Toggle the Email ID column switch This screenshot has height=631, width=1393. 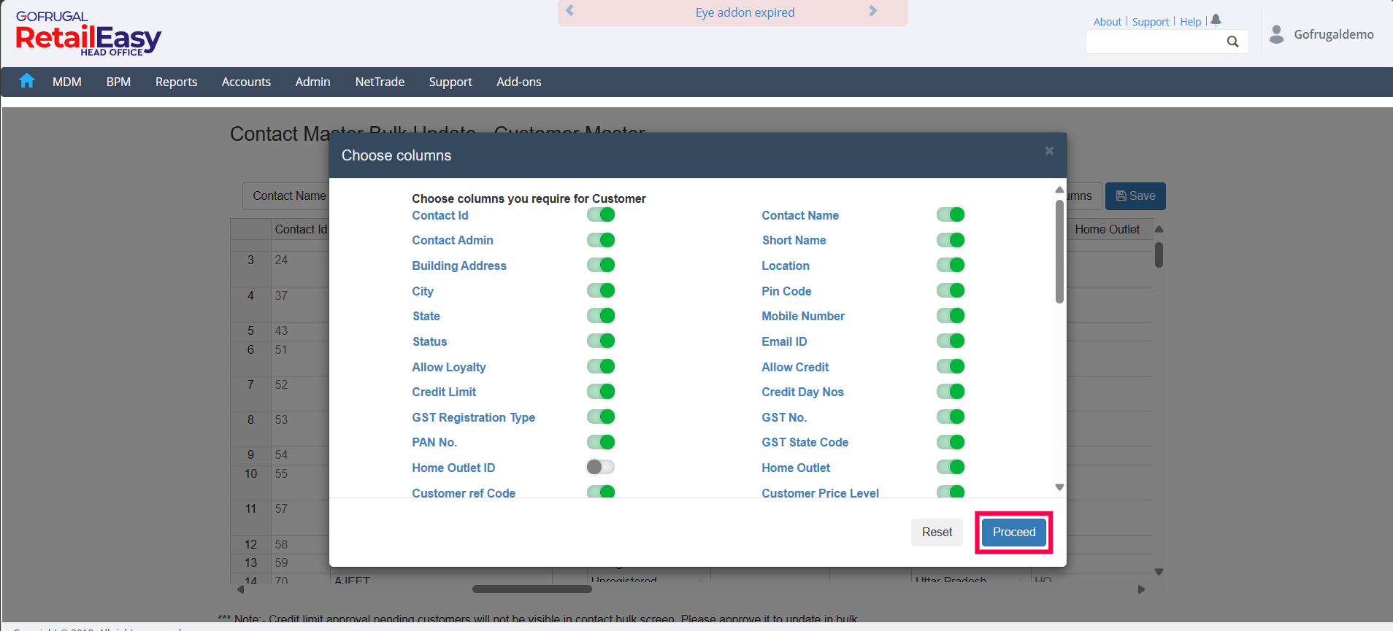pyautogui.click(x=951, y=341)
